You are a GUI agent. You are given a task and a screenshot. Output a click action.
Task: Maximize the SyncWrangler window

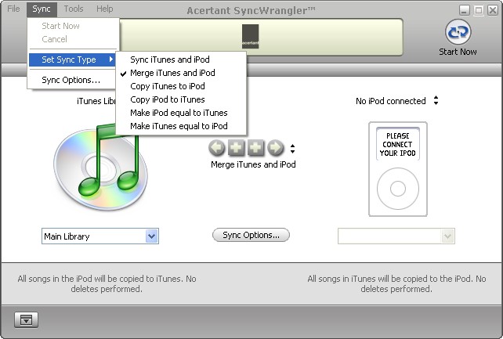[x=478, y=10]
